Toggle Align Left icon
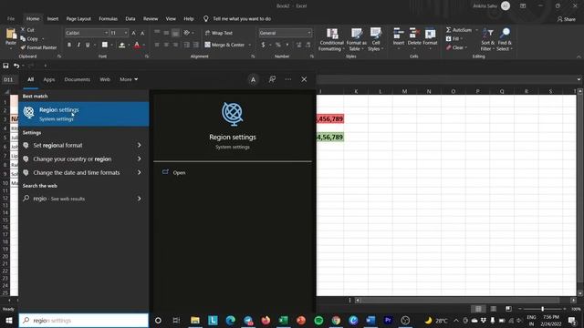This screenshot has height=328, width=584. [157, 45]
